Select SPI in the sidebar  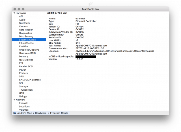tap(21, 83)
